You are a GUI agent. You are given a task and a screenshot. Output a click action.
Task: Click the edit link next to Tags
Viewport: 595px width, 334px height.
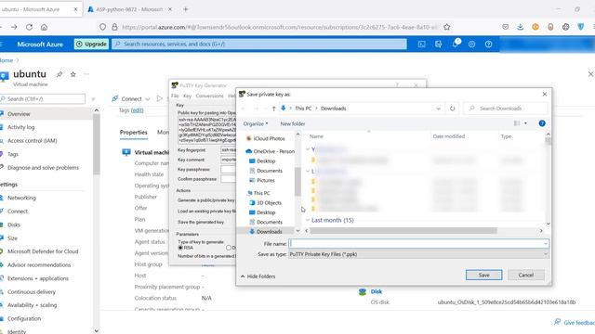click(138, 110)
